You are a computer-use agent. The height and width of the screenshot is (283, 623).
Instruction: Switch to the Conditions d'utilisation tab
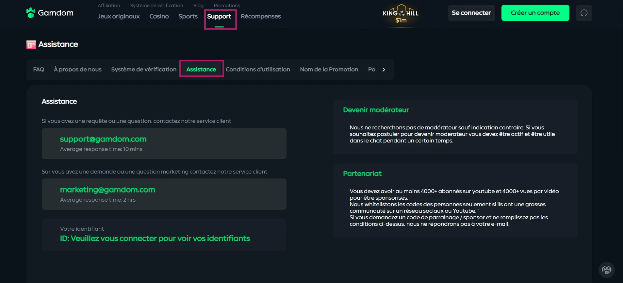258,70
